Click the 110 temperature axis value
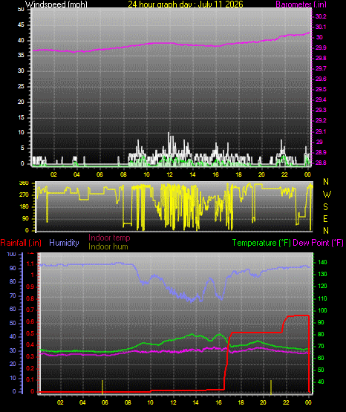The width and height of the screenshot is (346, 412). pyautogui.click(x=322, y=298)
